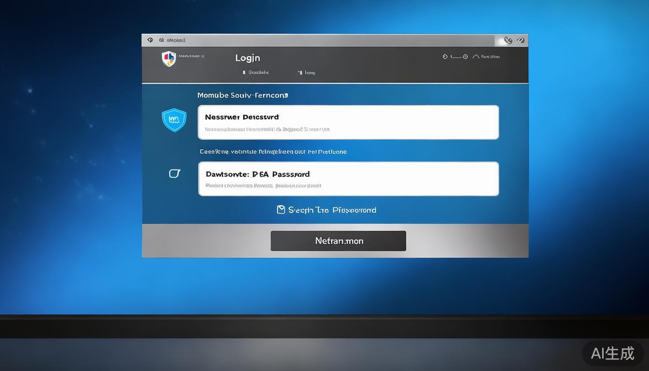Click the "AI生成" badge in the bottom-right corner
This screenshot has height=371, width=649.
612,353
